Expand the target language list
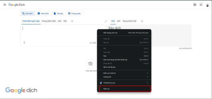The height and width of the screenshot is (99, 212). (x=142, y=21)
